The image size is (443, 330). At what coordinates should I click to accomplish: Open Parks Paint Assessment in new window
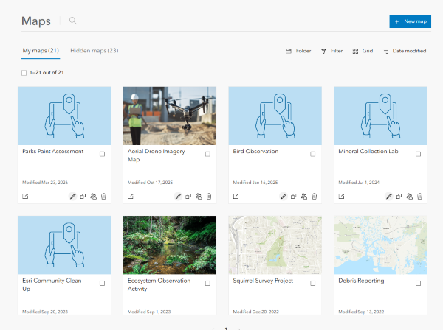click(x=25, y=196)
